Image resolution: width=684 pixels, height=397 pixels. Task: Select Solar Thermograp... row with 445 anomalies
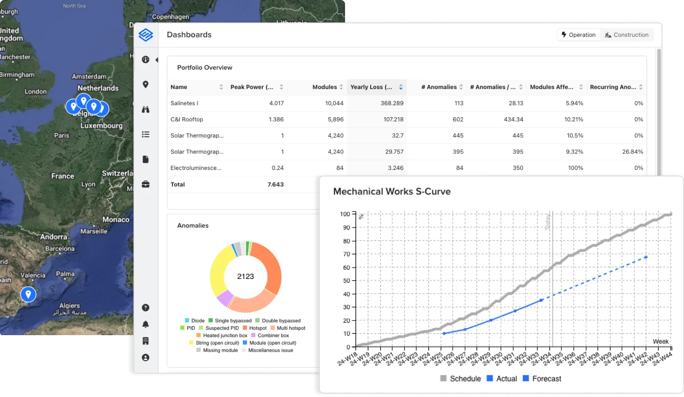click(407, 135)
